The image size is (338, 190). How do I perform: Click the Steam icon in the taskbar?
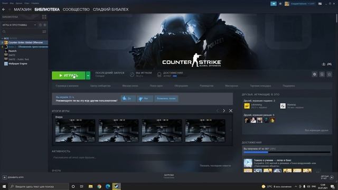pyautogui.click(x=116, y=186)
